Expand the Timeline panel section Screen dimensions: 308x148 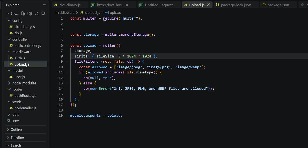tap(26, 137)
